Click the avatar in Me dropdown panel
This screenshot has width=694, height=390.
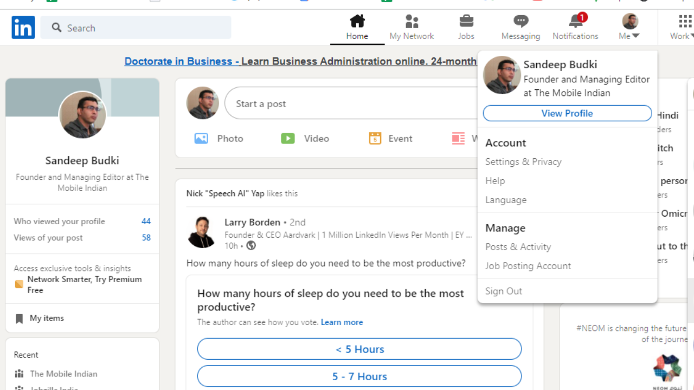tap(502, 75)
